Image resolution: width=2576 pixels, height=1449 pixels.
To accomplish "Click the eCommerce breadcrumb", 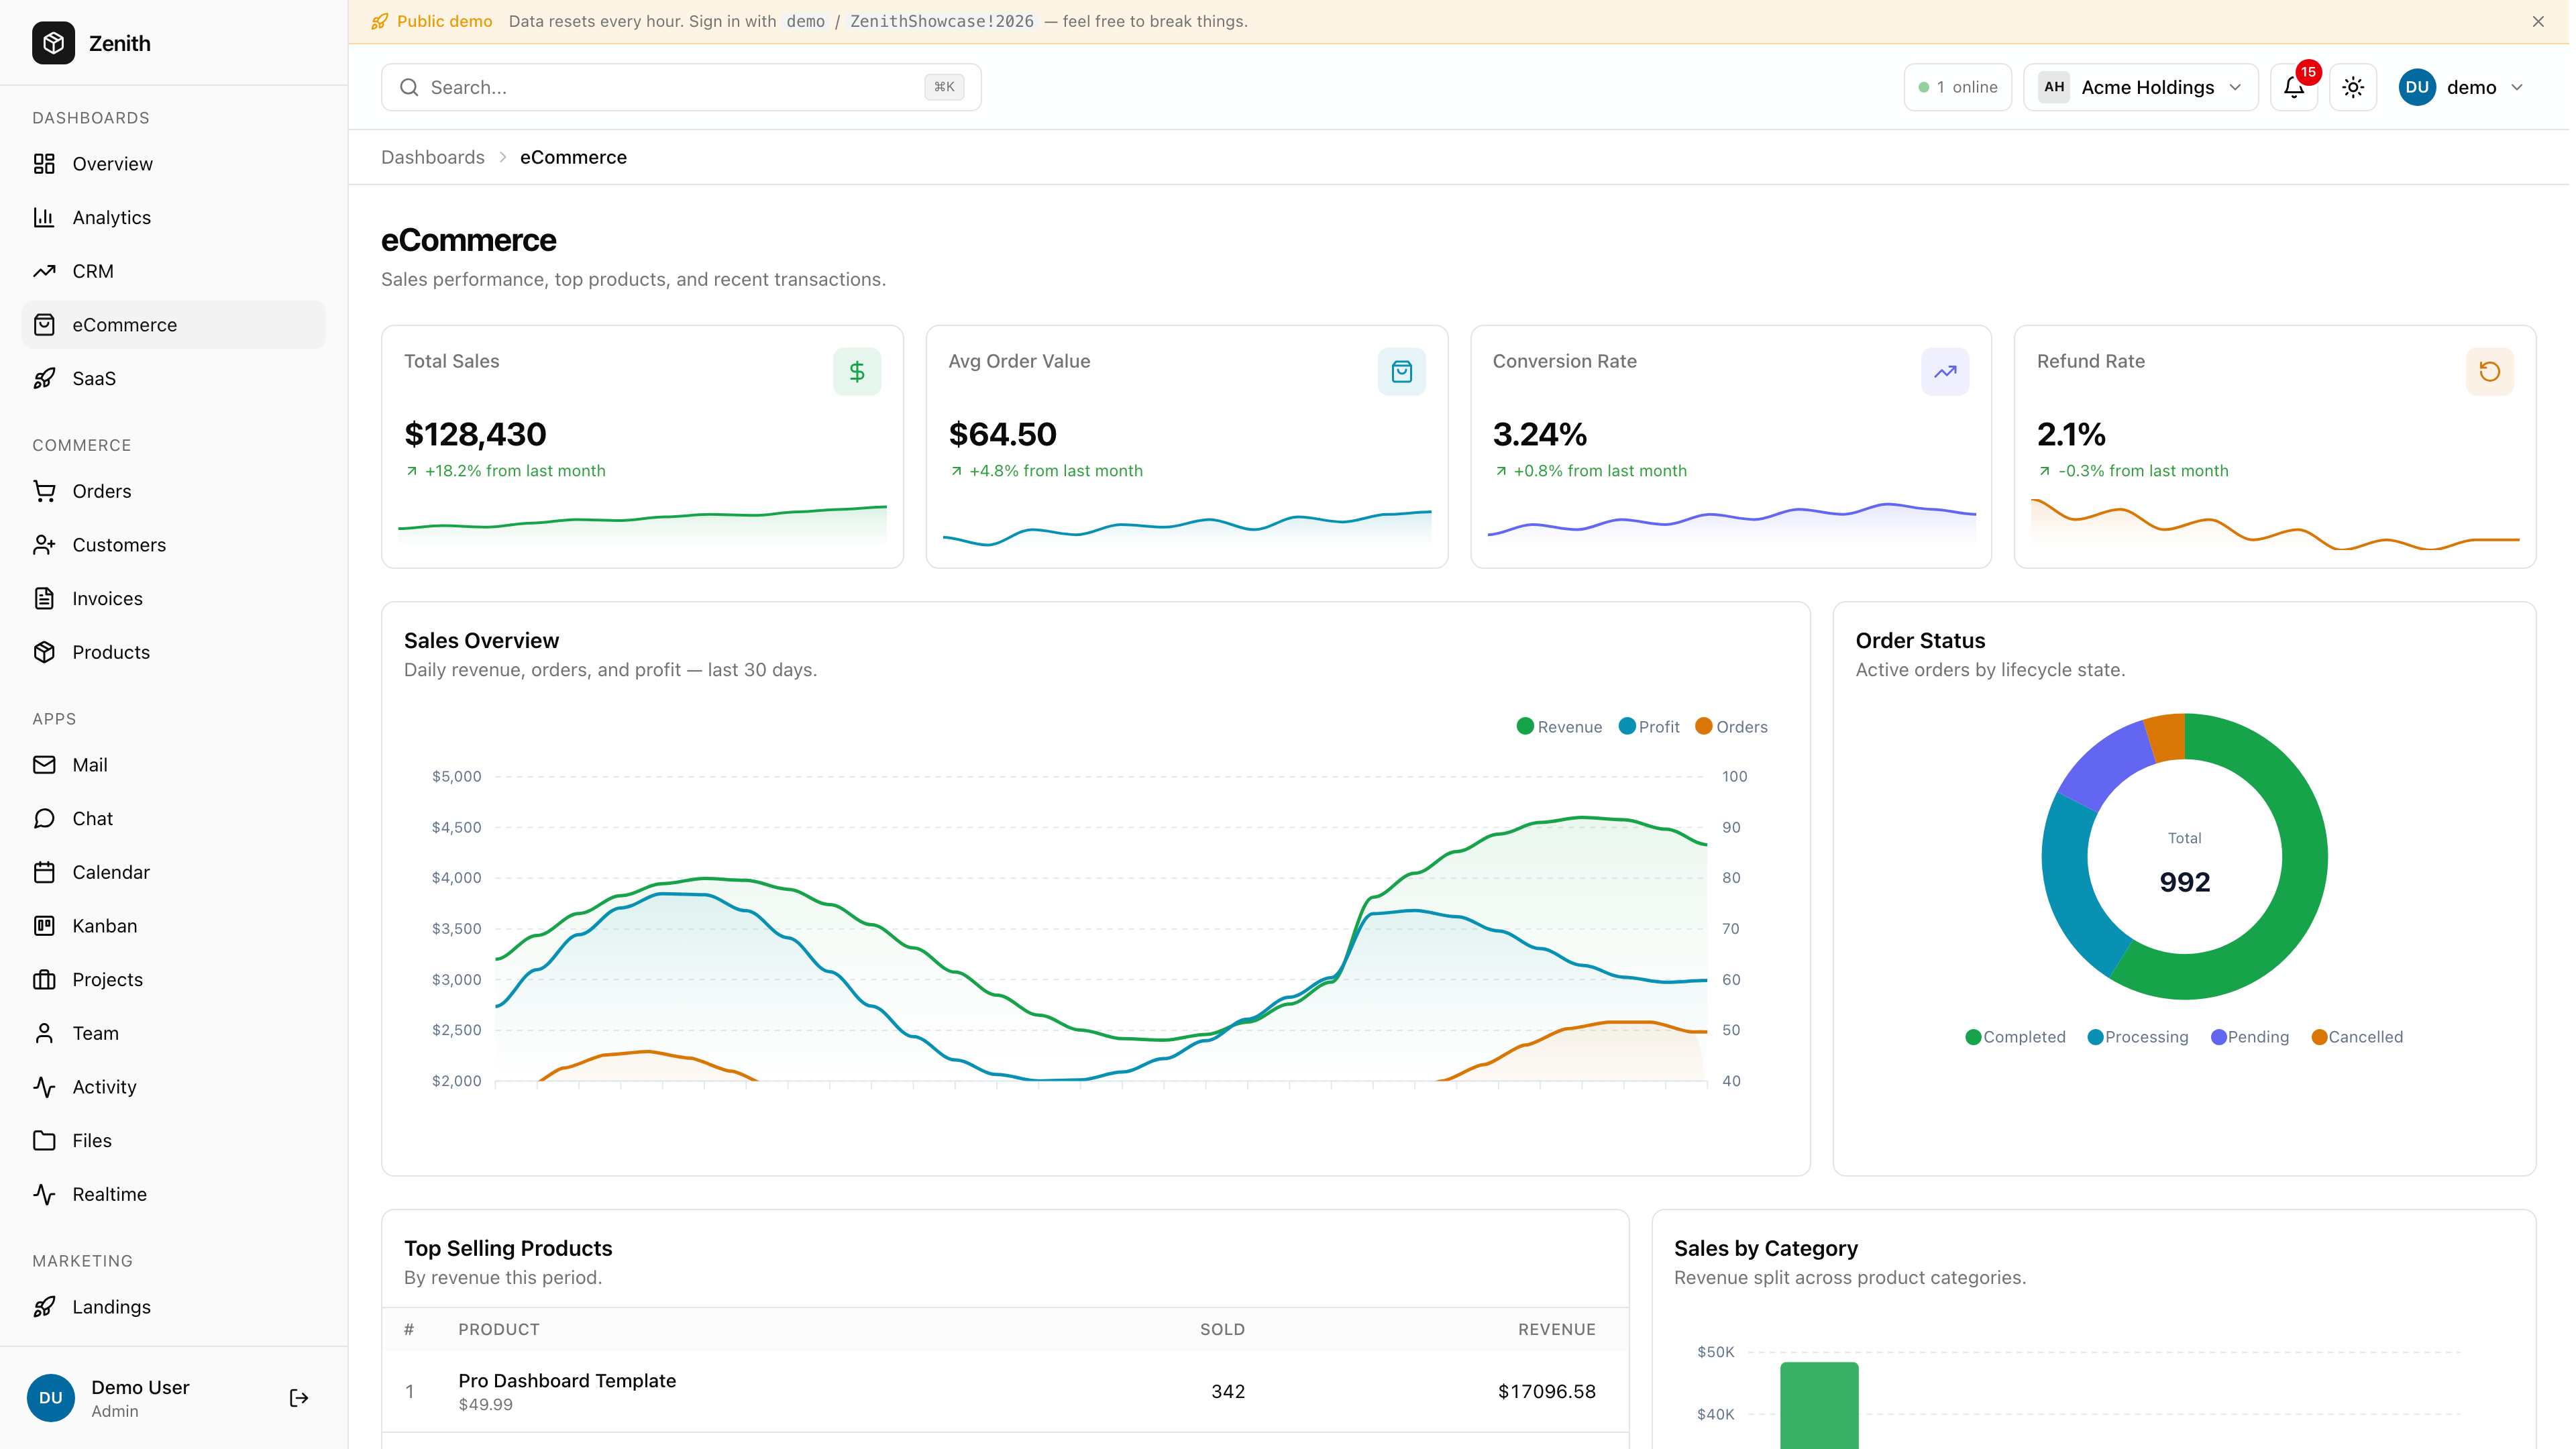I will click(574, 158).
